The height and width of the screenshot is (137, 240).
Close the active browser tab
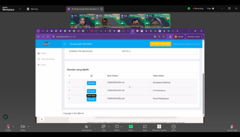click(x=132, y=31)
